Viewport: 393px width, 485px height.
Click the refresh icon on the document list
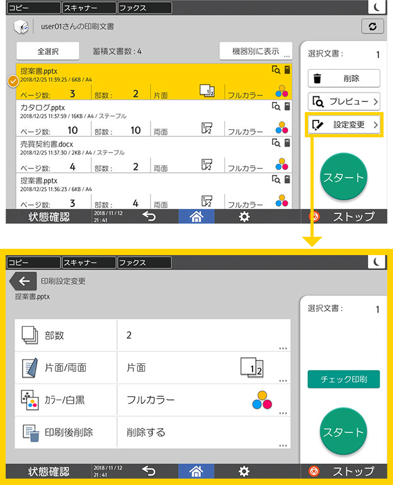(x=372, y=27)
